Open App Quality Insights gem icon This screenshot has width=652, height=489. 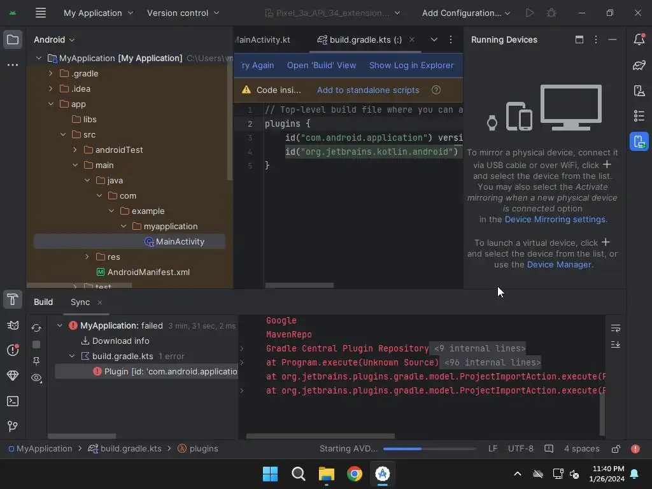[13, 376]
